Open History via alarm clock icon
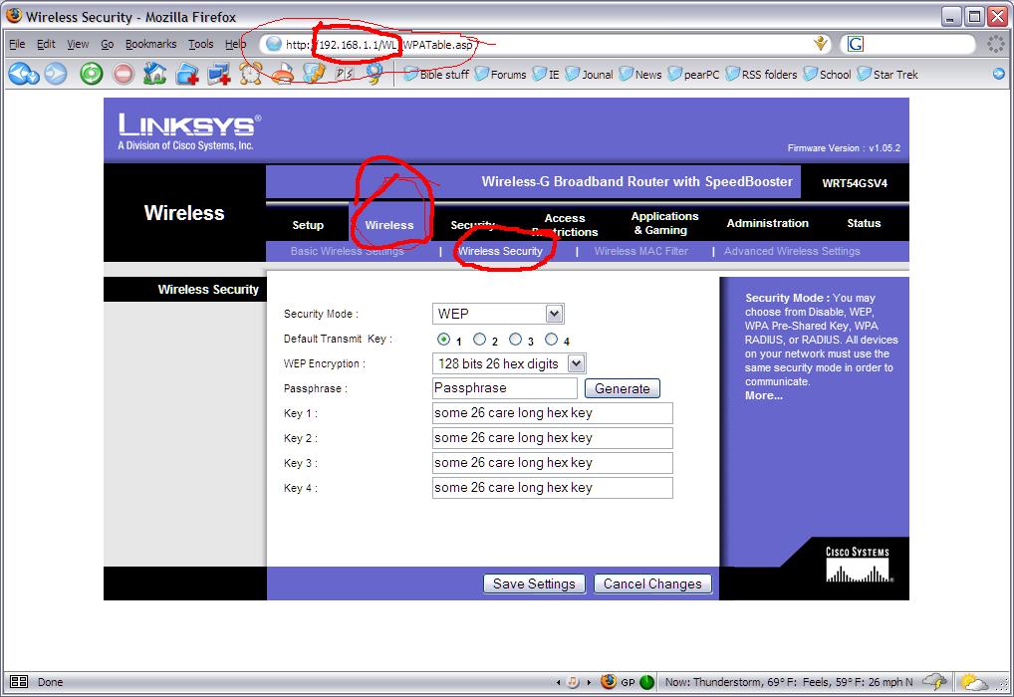The width and height of the screenshot is (1014, 697). [x=251, y=74]
